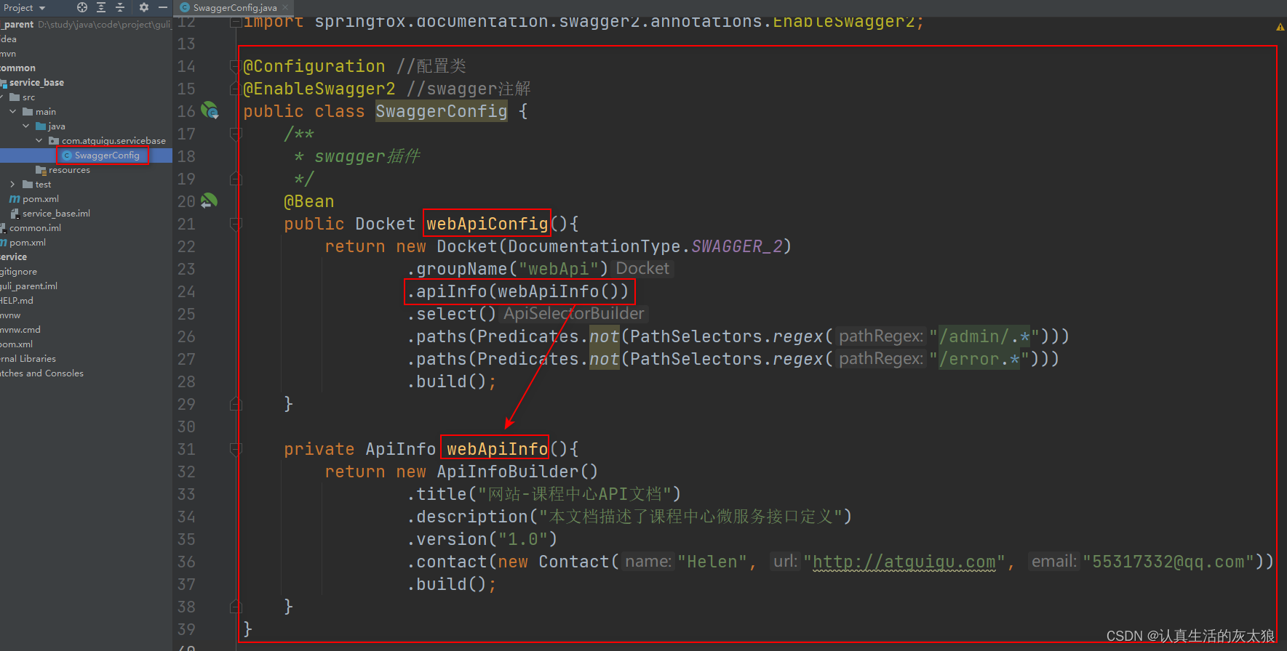
Task: Click "1.0" version string
Action: 522,539
